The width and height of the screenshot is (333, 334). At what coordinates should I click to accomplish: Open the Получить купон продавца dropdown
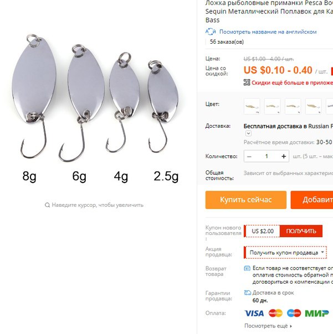point(285,253)
